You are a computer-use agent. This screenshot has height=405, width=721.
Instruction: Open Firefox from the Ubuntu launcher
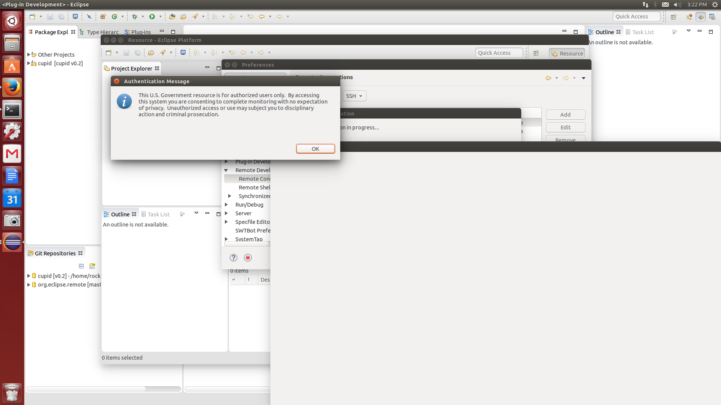[12, 87]
